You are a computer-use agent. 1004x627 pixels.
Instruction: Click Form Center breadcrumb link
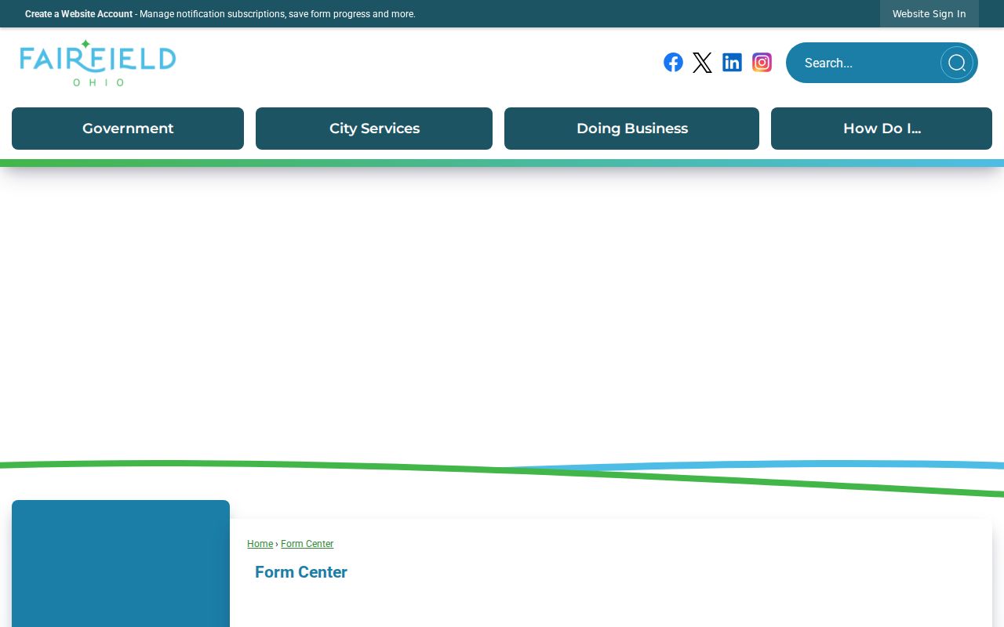click(x=307, y=544)
